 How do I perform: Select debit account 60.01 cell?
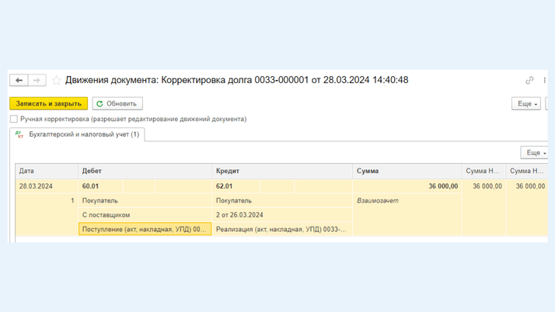[101, 186]
